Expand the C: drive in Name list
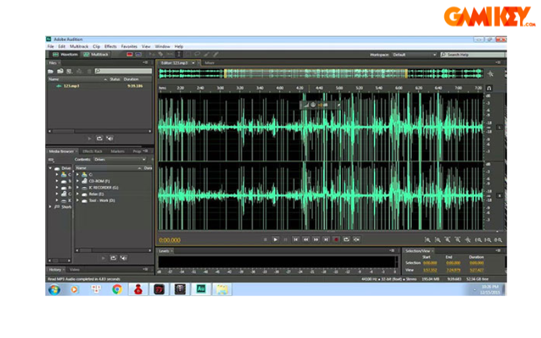 (78, 174)
